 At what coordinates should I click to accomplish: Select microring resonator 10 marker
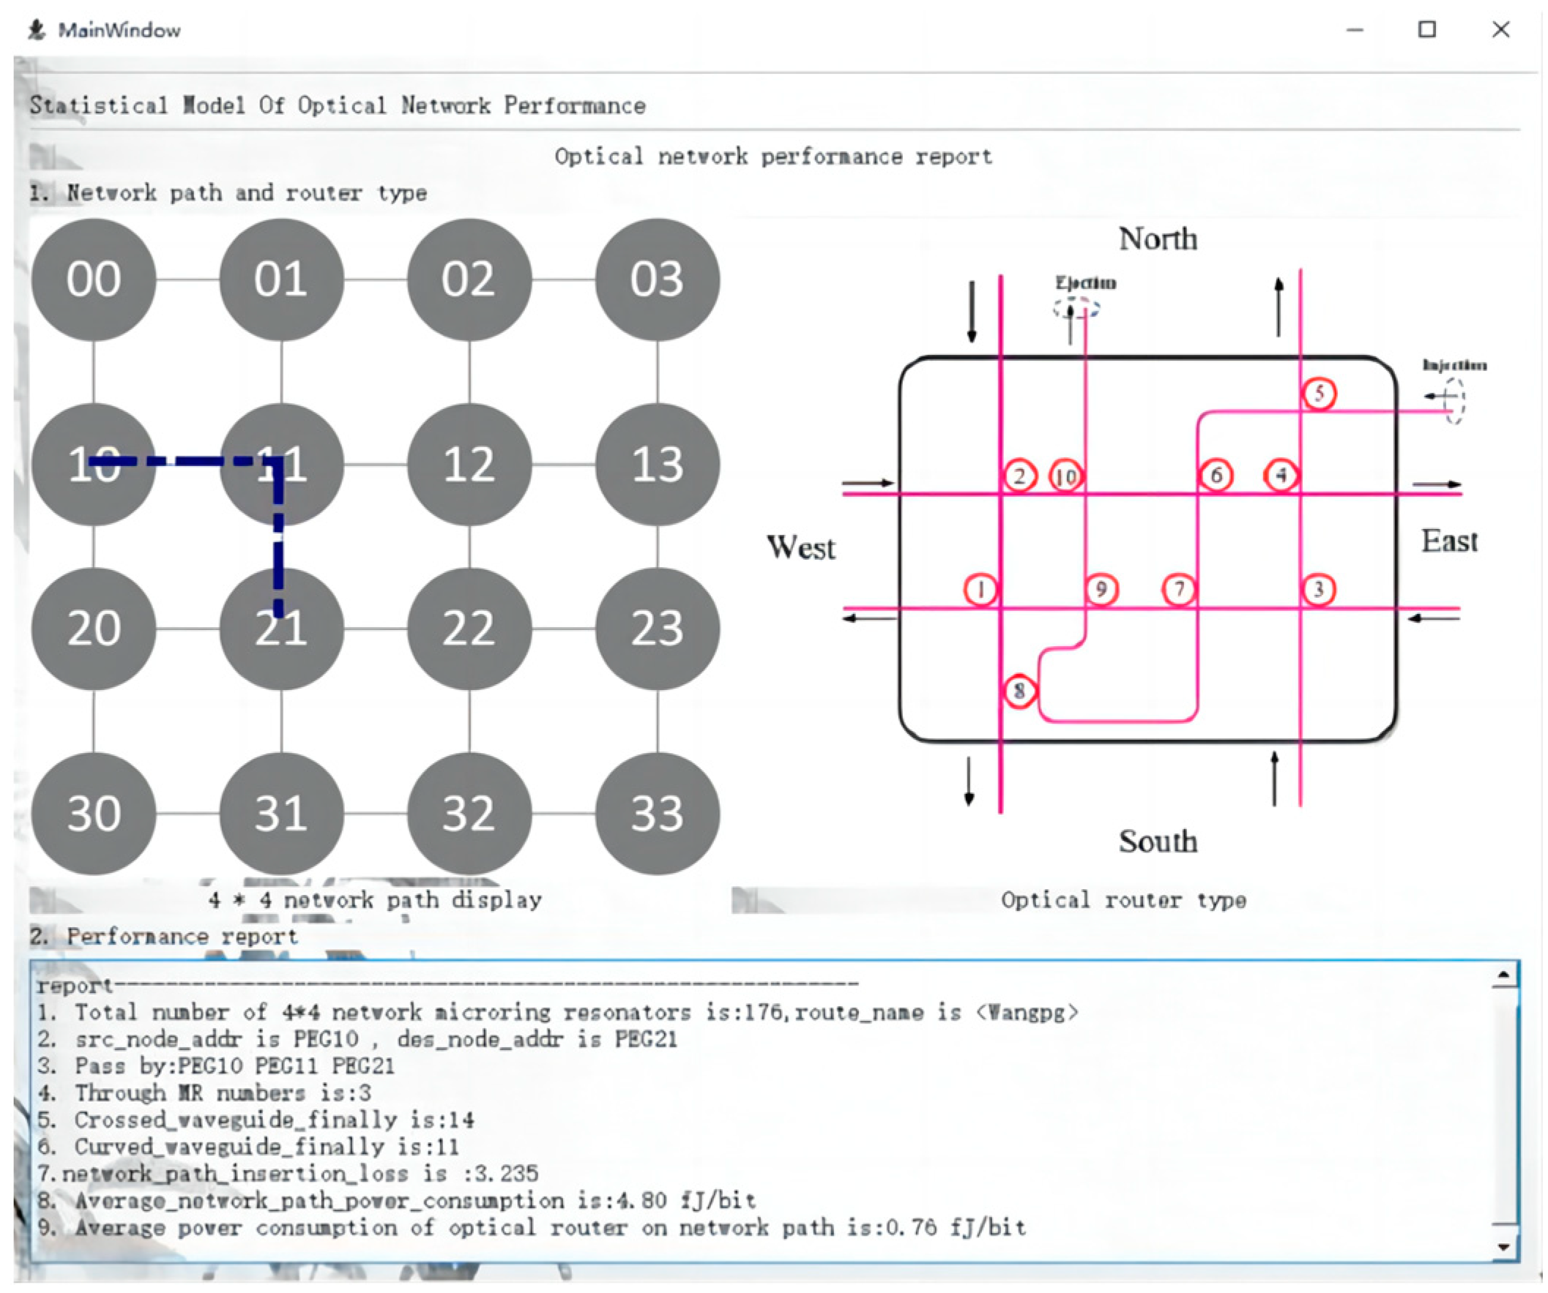click(x=1066, y=476)
